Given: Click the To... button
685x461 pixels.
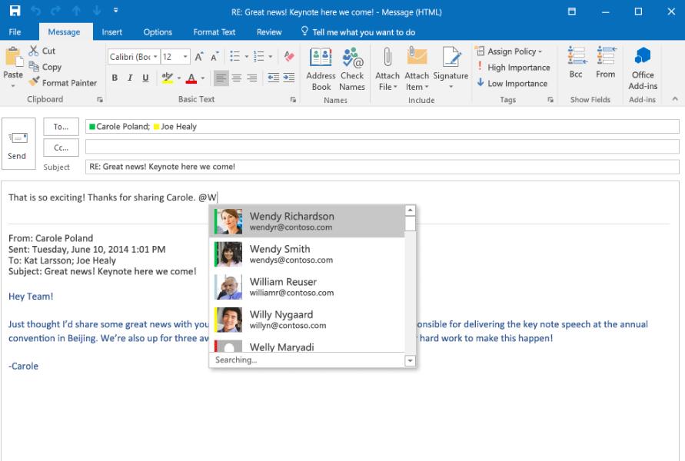Looking at the screenshot, I should [62, 127].
